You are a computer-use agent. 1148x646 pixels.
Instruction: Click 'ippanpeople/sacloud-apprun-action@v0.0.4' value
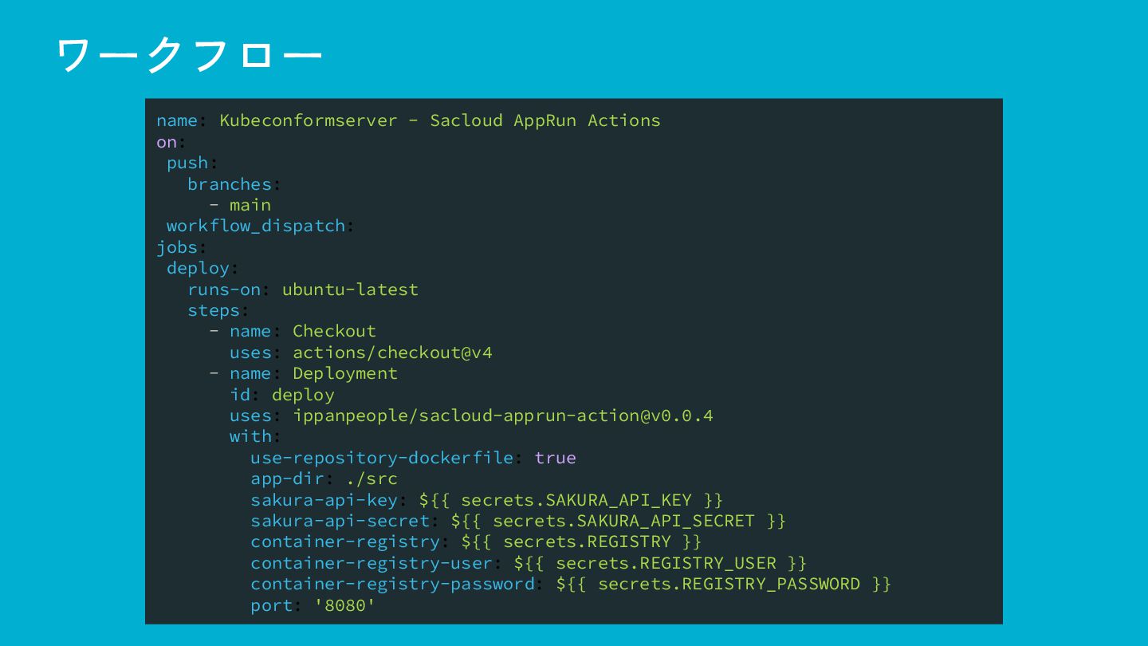pyautogui.click(x=503, y=416)
